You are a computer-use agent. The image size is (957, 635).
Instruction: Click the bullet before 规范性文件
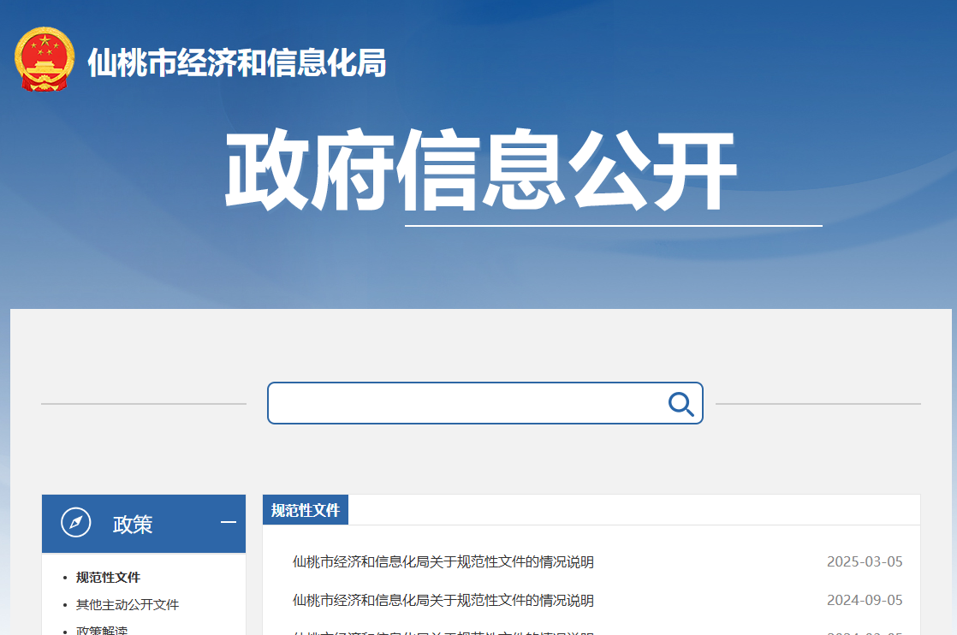pos(65,579)
